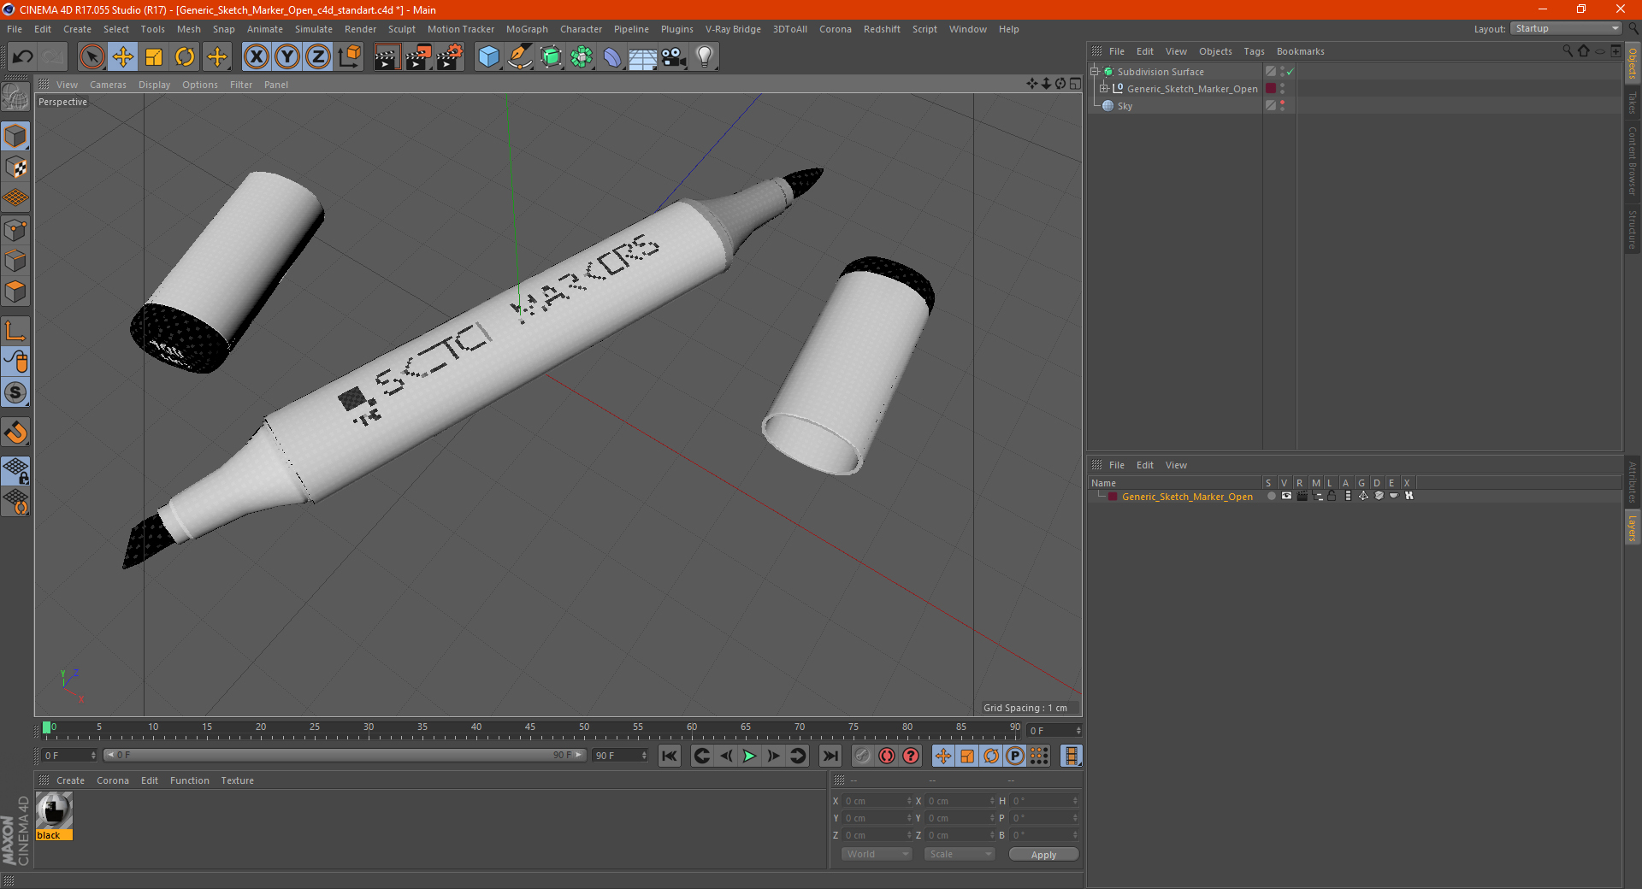Open the Array modeling objects icon

(x=582, y=57)
